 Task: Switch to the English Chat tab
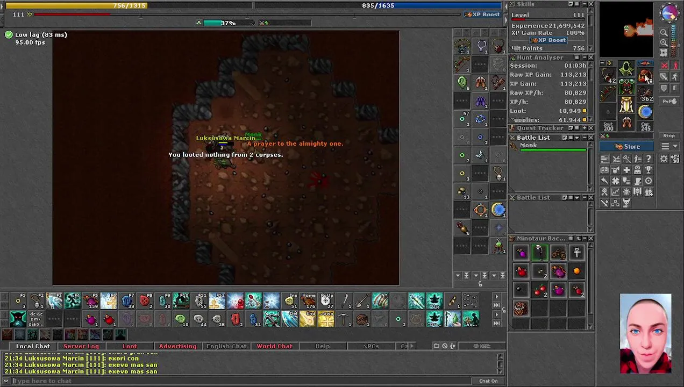[x=226, y=346]
